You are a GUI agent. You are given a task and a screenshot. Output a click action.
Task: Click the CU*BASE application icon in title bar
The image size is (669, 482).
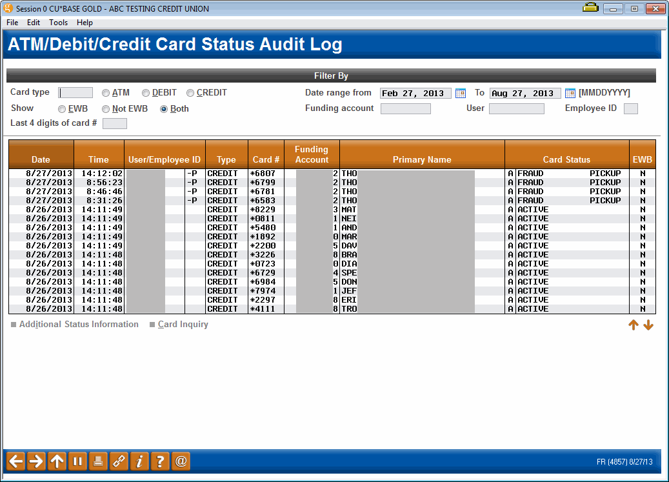point(8,8)
